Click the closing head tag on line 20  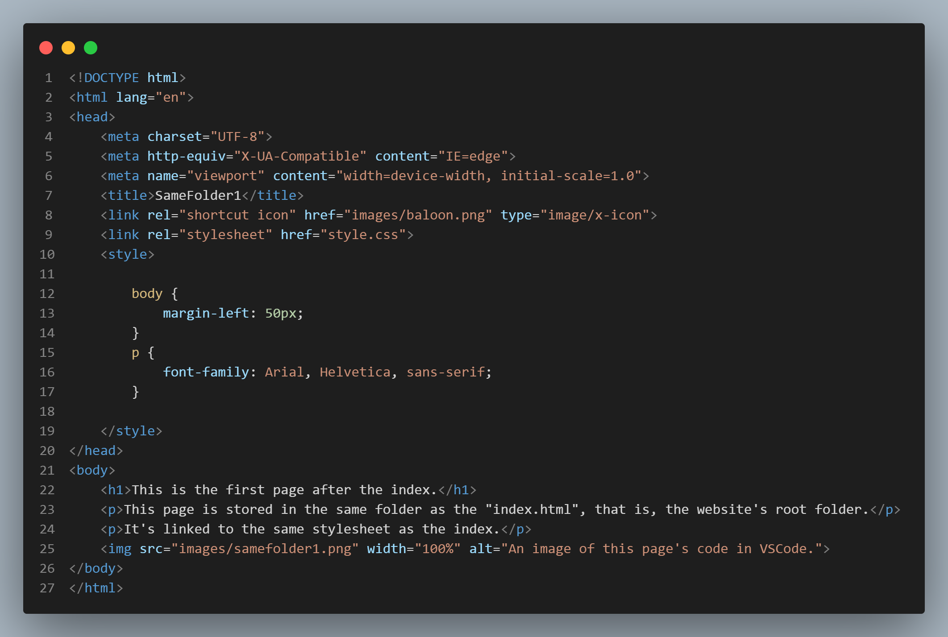click(x=96, y=451)
